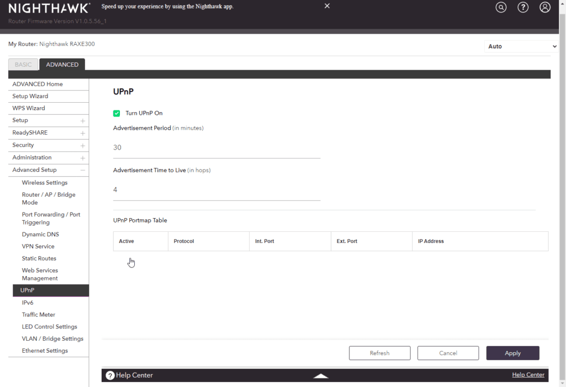Expand the ReadySHARE section
566x387 pixels.
tap(82, 133)
